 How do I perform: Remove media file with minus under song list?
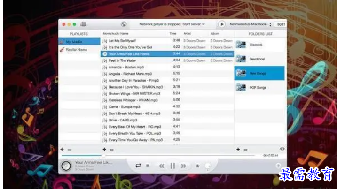(x=112, y=150)
